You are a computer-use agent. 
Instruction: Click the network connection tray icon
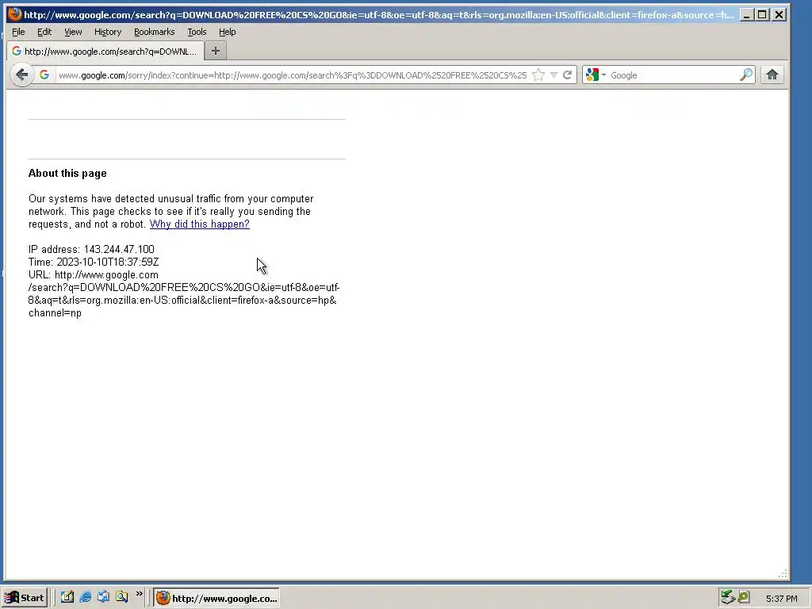728,598
